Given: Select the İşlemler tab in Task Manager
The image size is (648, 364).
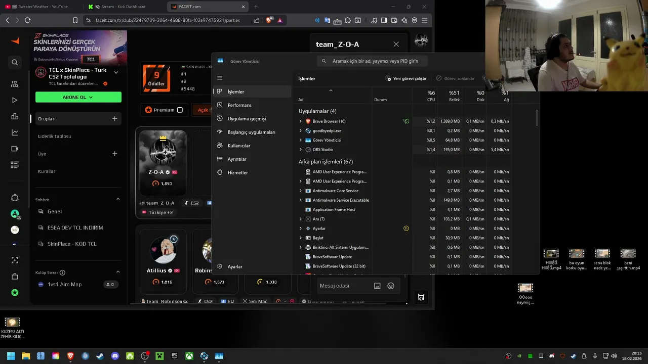Looking at the screenshot, I should click(x=252, y=92).
